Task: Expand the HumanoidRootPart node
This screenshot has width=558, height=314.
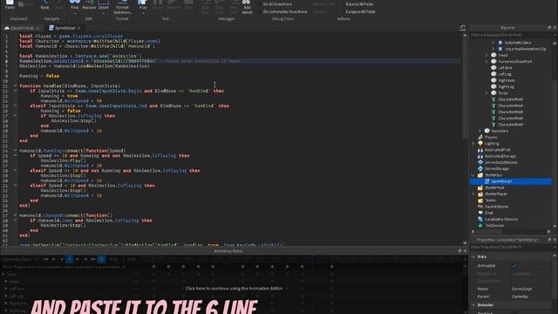Action: tap(487, 61)
